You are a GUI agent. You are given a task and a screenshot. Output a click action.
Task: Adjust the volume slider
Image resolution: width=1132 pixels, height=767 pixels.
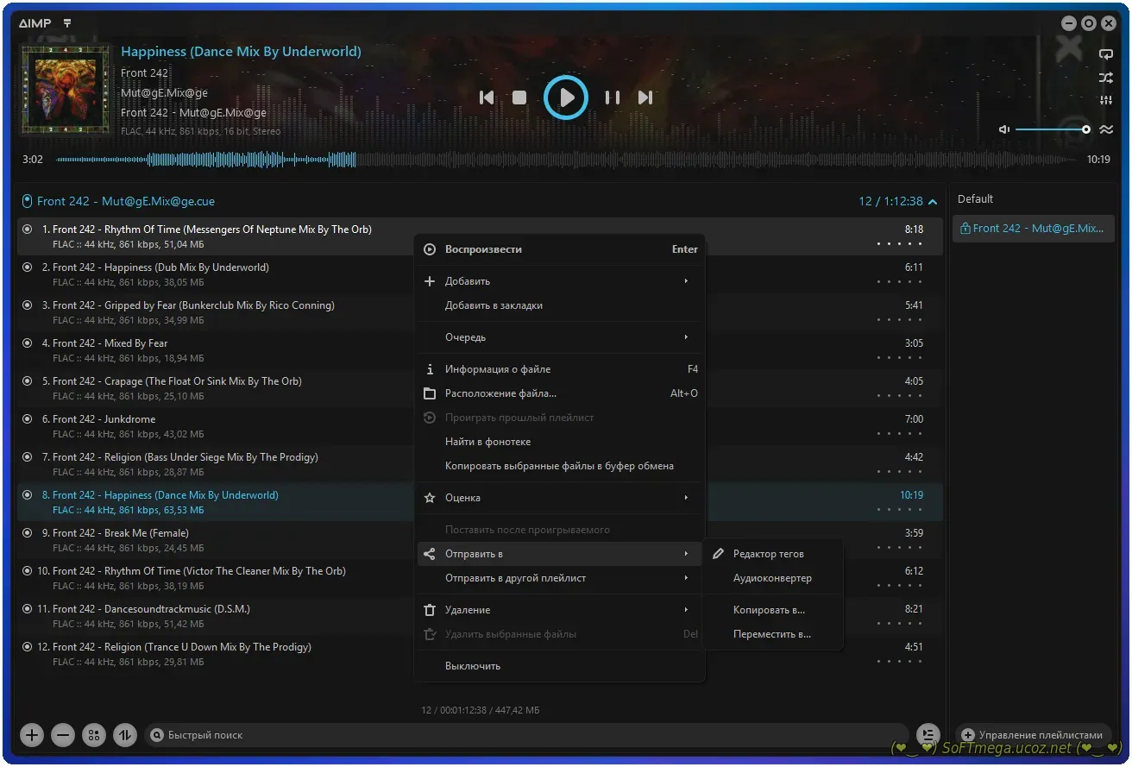(x=1051, y=129)
